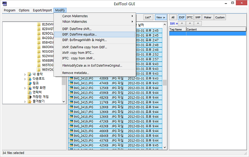Open the Program menu

pyautogui.click(x=10, y=10)
